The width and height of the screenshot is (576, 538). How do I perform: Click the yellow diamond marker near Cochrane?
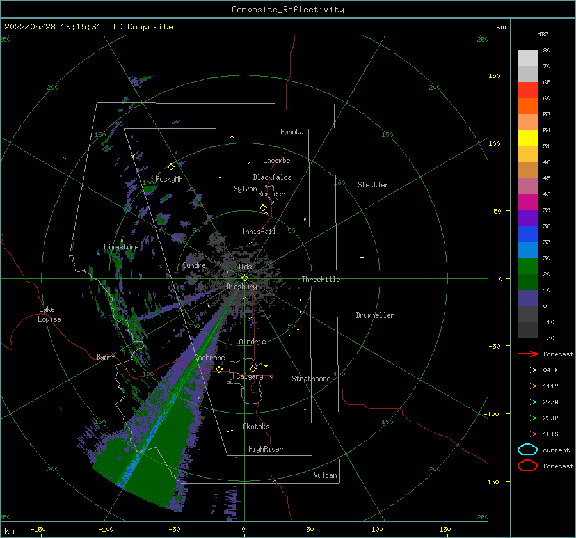220,369
